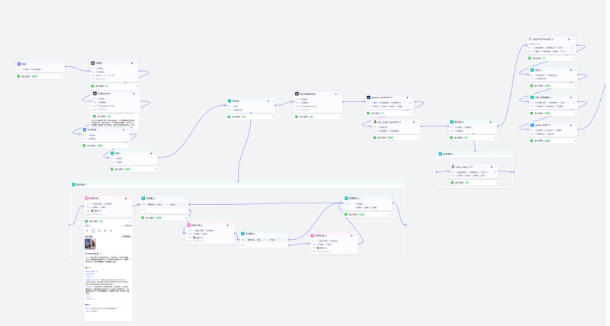Open more options on the speech_synthesis node

(x=411, y=97)
